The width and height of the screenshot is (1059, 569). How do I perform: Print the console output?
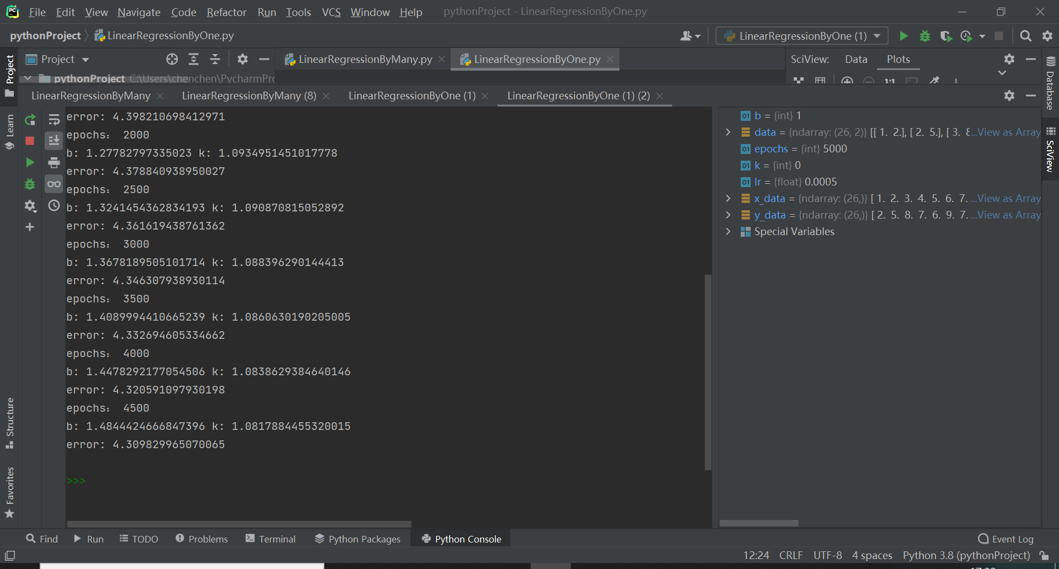point(54,162)
